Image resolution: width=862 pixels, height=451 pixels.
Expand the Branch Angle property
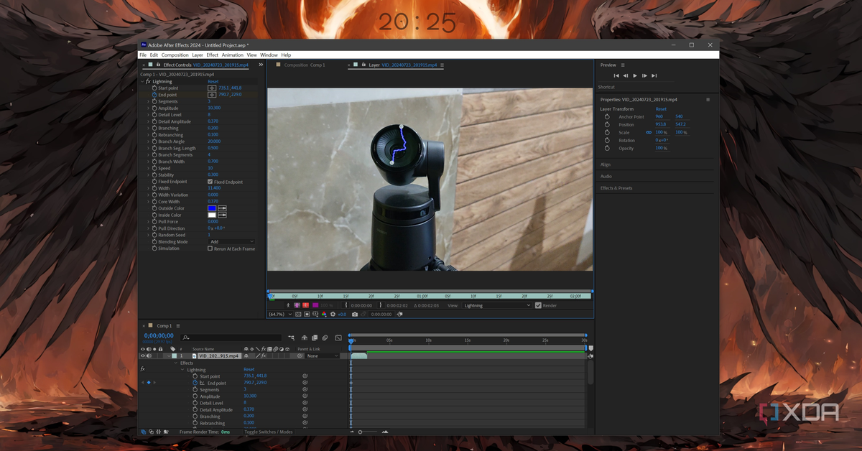tap(148, 141)
